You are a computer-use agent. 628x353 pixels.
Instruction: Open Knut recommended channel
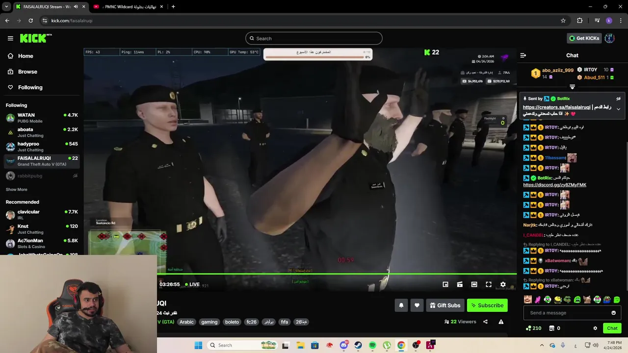[42, 229]
